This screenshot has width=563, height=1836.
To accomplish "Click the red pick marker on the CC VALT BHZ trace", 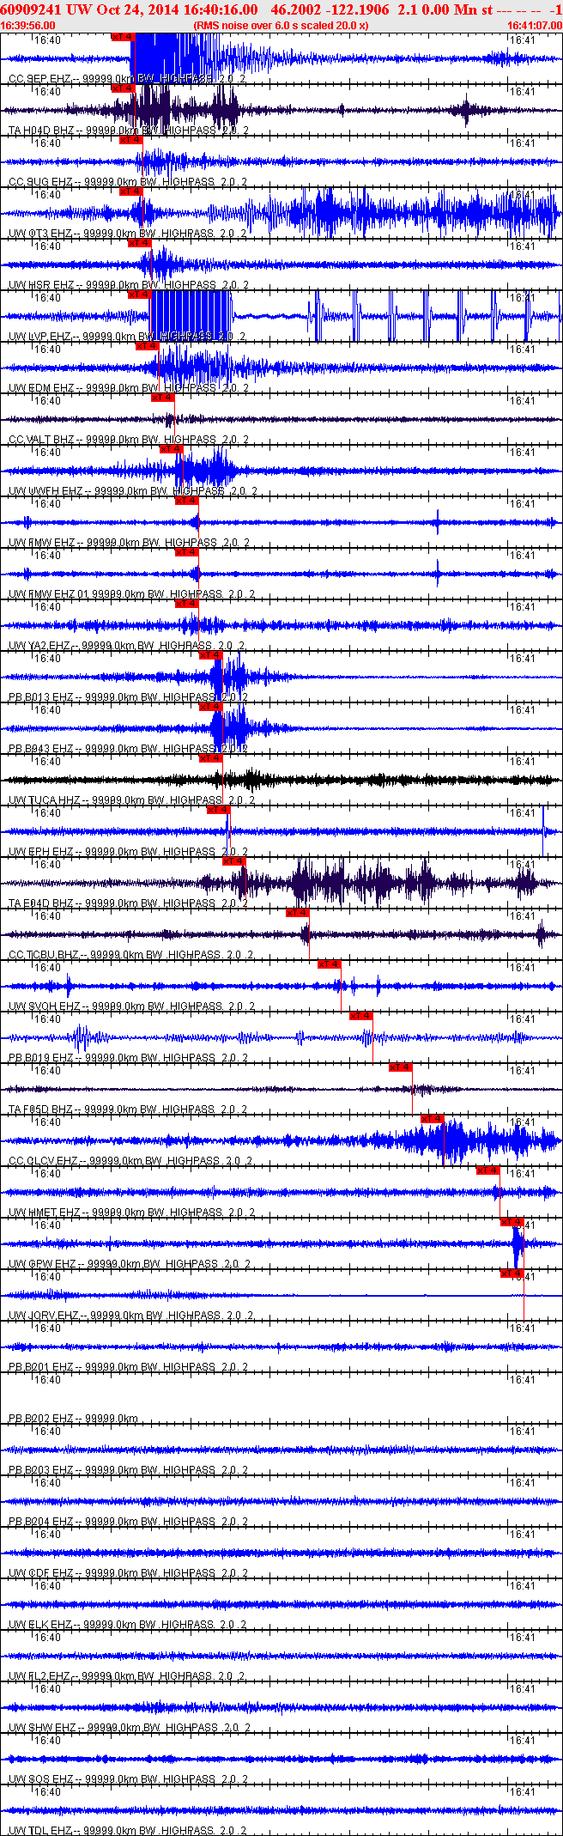I will point(162,398).
